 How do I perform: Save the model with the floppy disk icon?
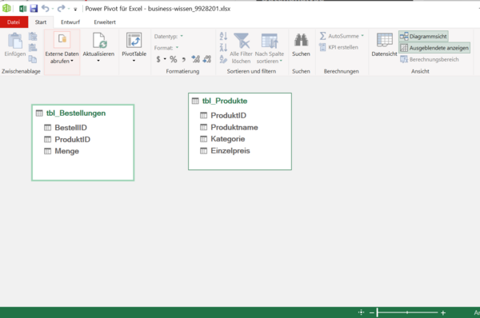34,9
